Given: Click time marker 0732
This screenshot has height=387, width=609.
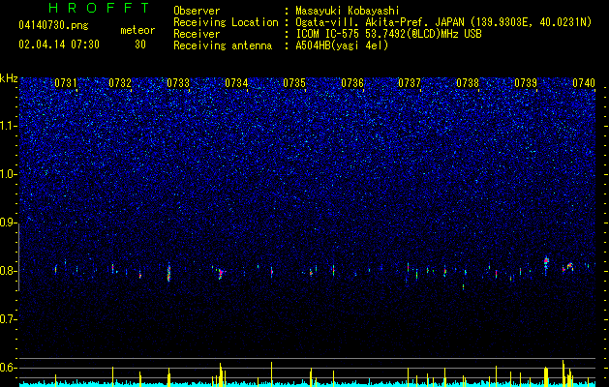Looking at the screenshot, I should [120, 82].
